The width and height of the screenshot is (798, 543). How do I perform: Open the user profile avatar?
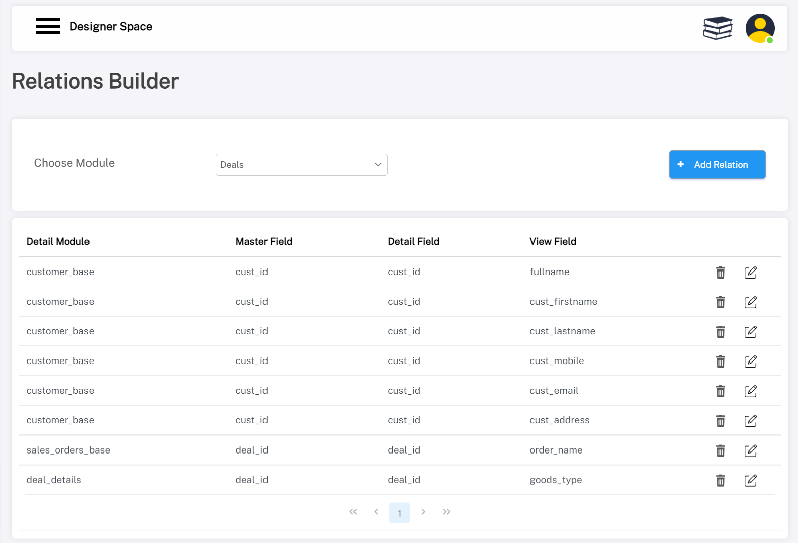760,28
